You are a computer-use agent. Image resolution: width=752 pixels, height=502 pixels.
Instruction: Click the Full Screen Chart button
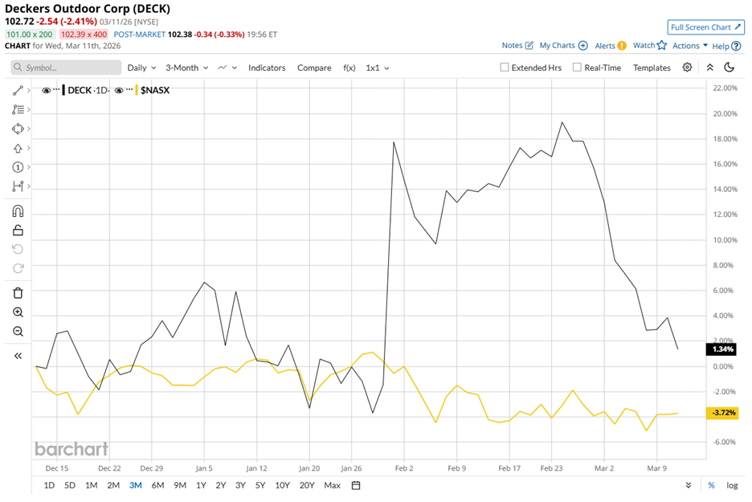706,27
